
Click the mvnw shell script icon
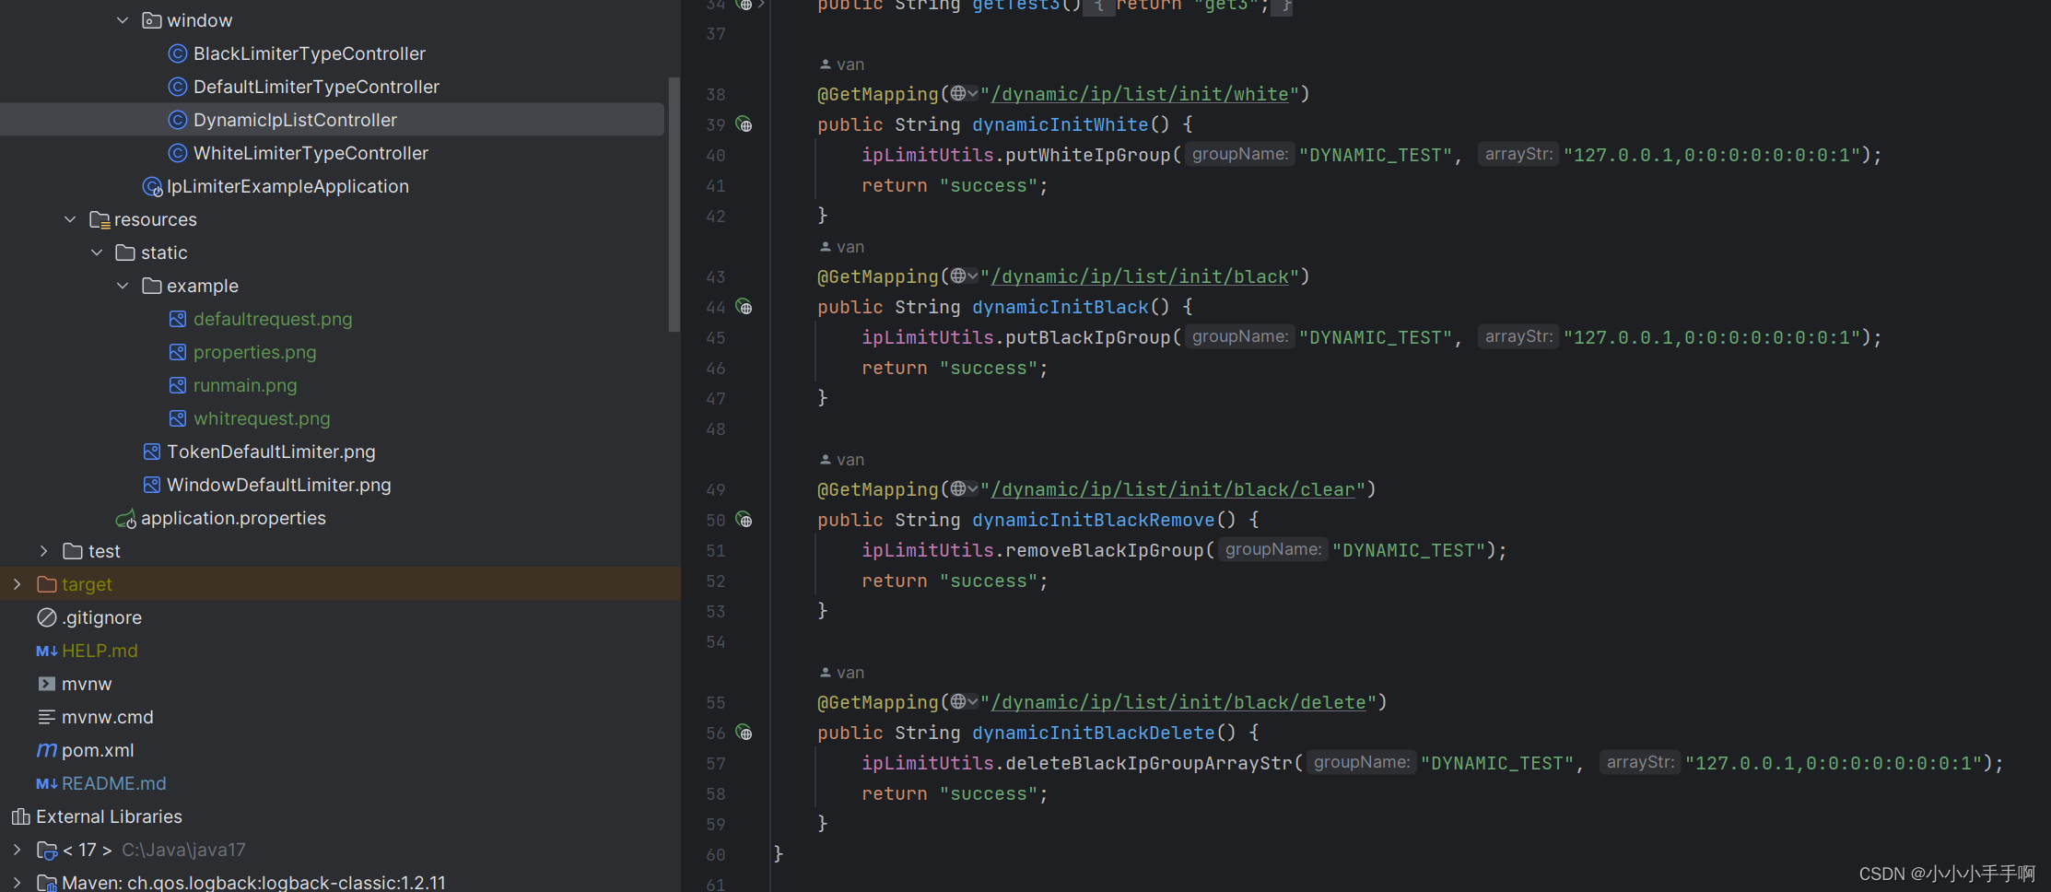pyautogui.click(x=47, y=684)
